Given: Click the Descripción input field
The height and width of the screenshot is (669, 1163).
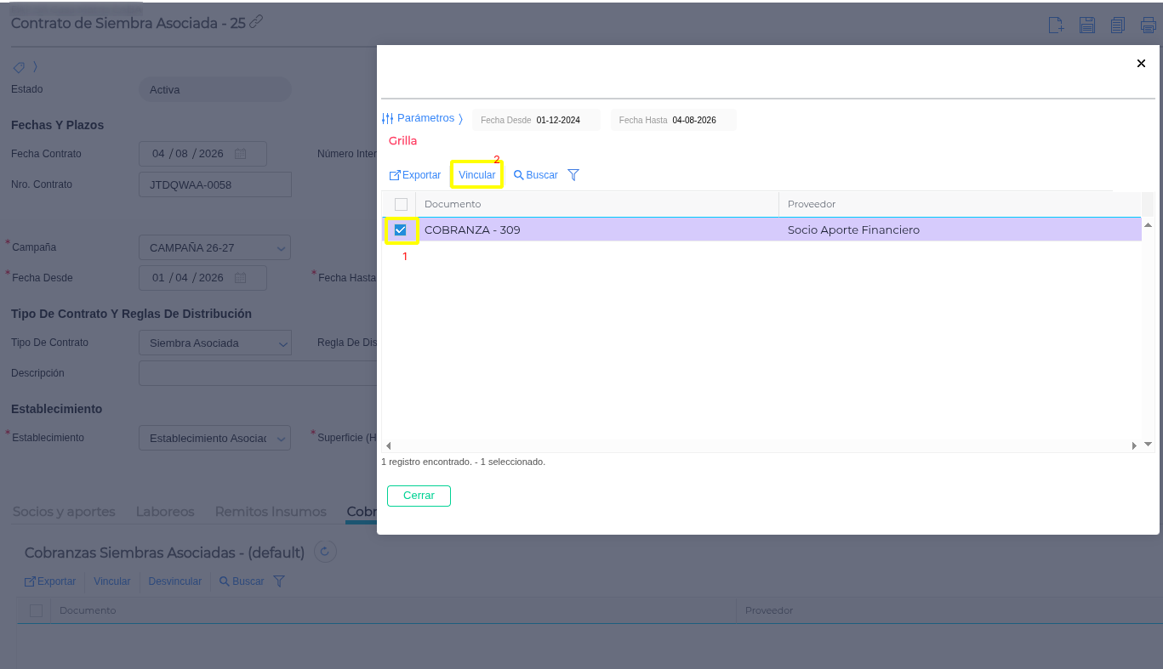Looking at the screenshot, I should [x=258, y=373].
